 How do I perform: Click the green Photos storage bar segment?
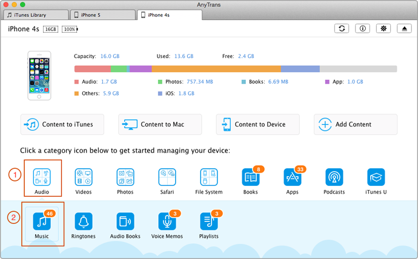click(119, 69)
